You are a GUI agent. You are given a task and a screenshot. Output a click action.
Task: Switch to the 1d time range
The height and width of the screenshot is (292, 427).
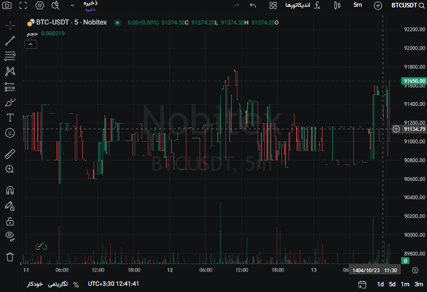point(380,284)
